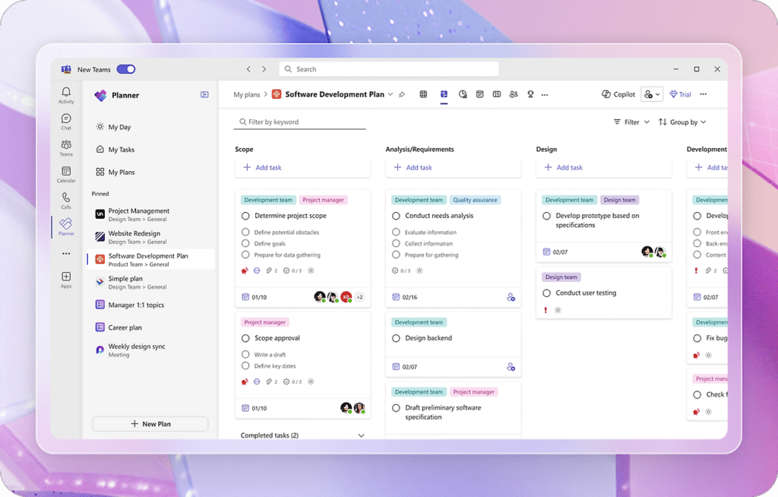Open the Group by dropdown
Screen dimensions: 778x497
pyautogui.click(x=682, y=122)
